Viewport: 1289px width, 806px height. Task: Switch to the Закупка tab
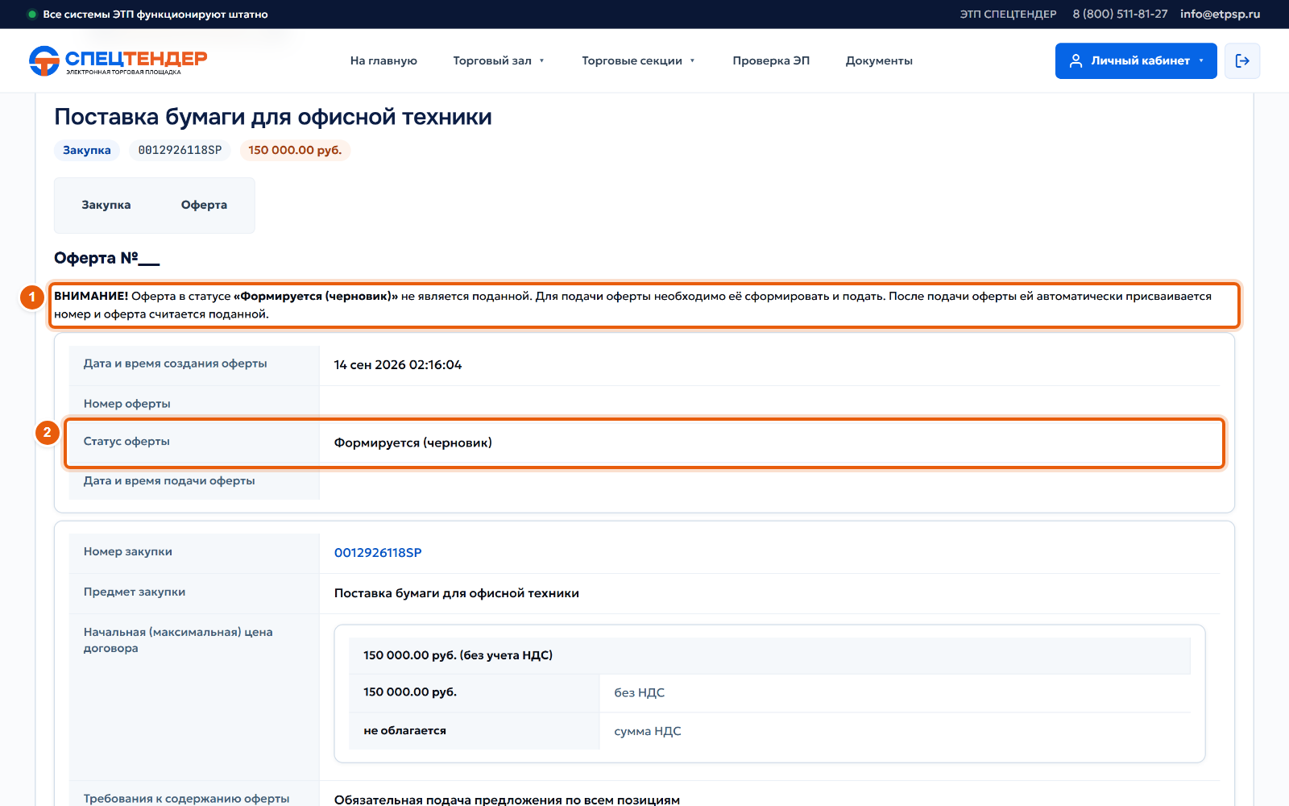pyautogui.click(x=106, y=205)
